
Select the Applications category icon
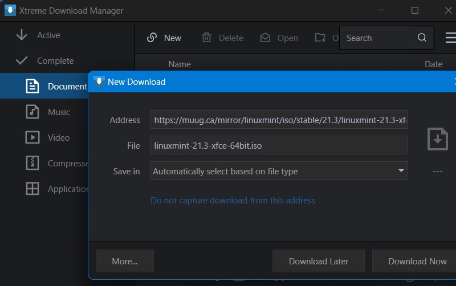click(32, 189)
